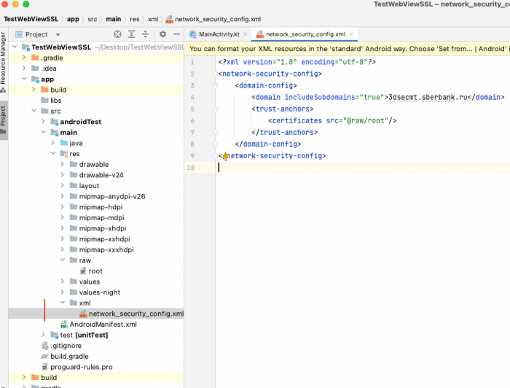Close the MainActivity.kt tab

[x=246, y=34]
